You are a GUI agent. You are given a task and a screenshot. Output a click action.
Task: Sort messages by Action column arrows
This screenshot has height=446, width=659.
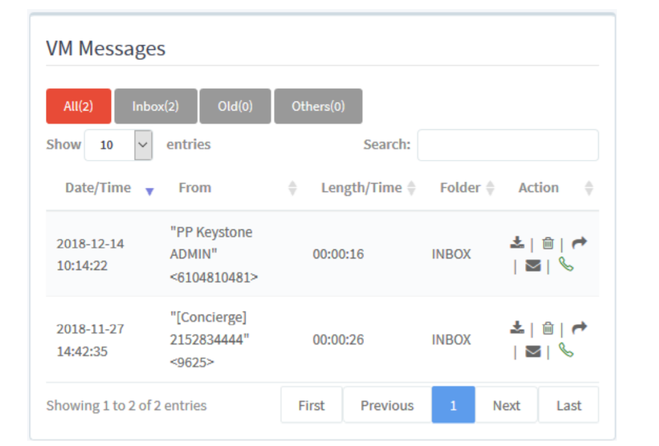589,188
